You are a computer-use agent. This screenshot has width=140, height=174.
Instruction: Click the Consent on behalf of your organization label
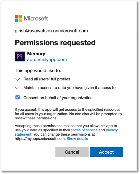click(58, 98)
